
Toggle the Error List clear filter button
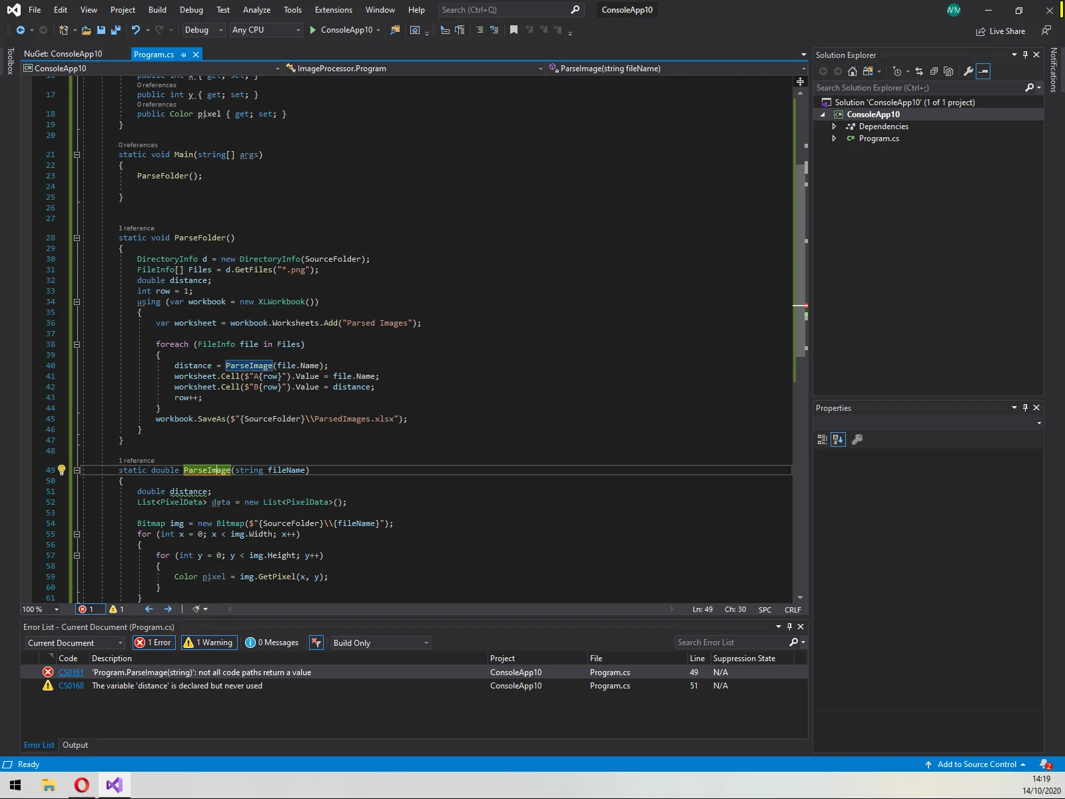click(x=316, y=643)
